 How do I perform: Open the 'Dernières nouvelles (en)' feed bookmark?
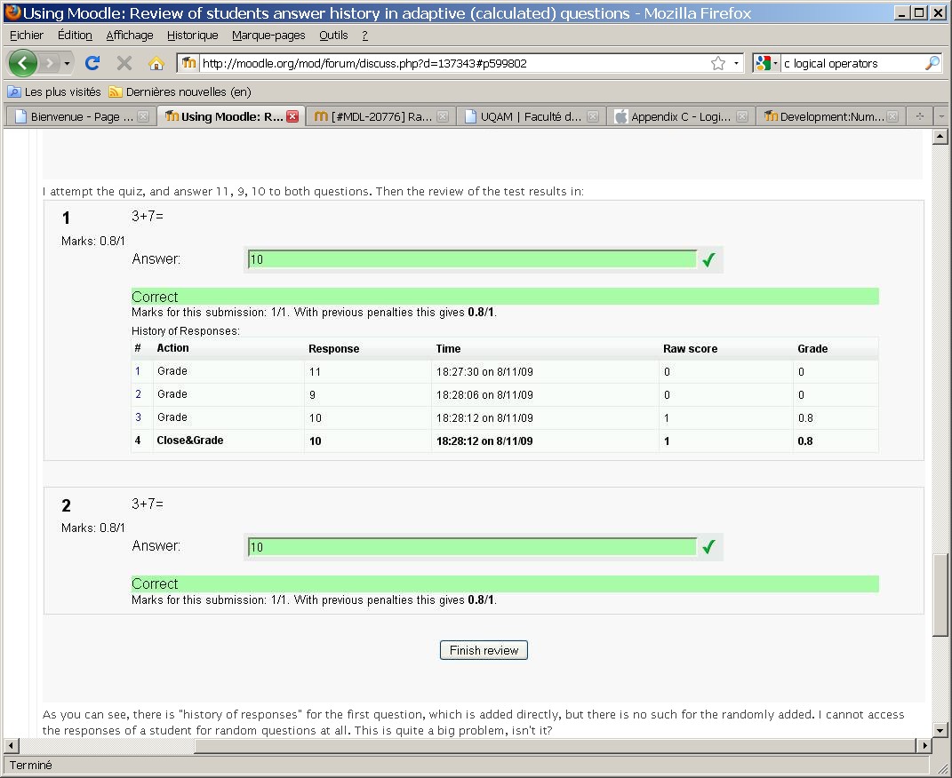pyautogui.click(x=180, y=91)
